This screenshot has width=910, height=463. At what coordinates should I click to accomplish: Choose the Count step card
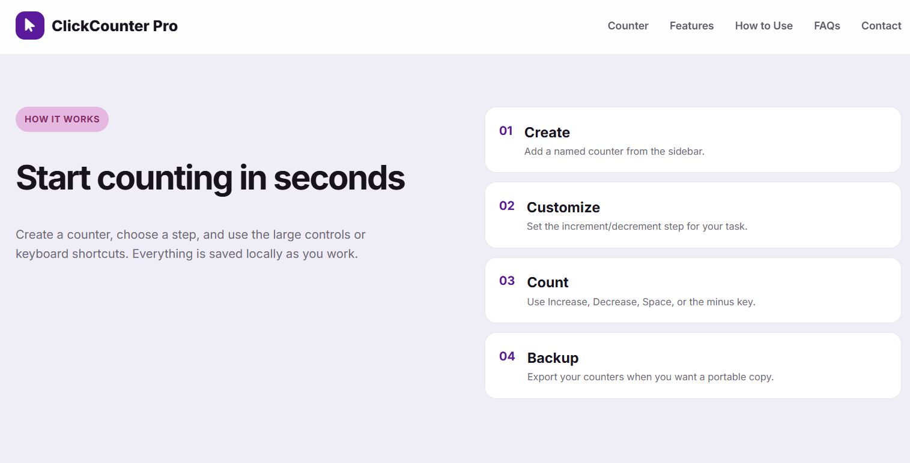pyautogui.click(x=693, y=290)
